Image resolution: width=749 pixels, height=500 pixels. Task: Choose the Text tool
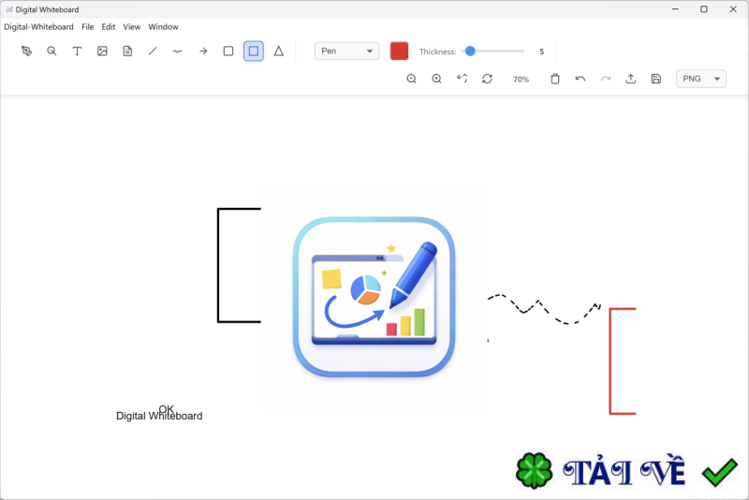77,51
